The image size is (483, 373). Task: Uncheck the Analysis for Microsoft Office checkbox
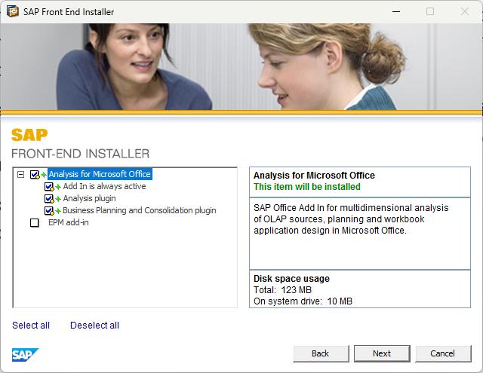pyautogui.click(x=35, y=174)
